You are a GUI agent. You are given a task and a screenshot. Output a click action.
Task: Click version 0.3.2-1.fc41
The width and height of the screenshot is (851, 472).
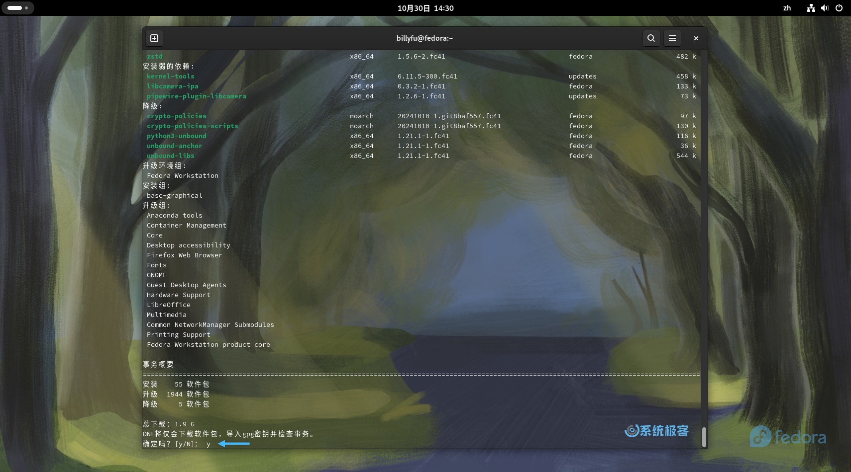(422, 86)
